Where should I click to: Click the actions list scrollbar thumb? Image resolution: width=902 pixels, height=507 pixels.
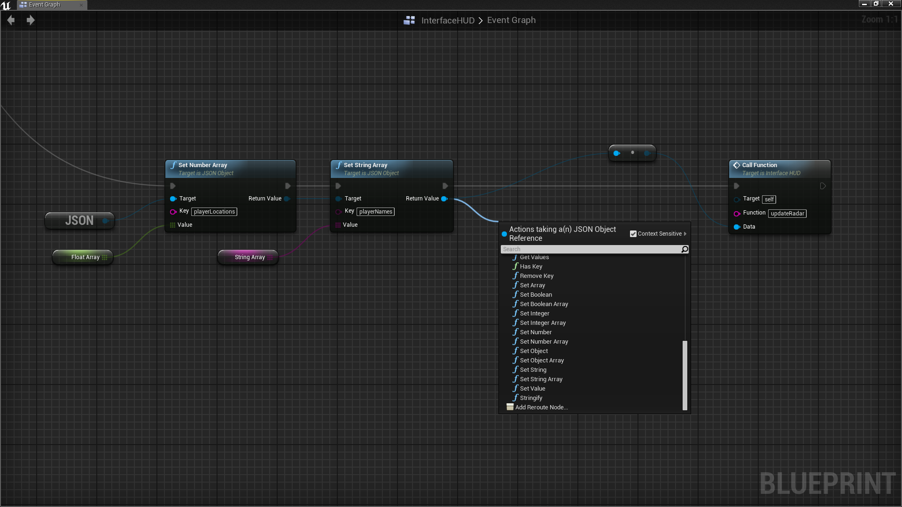pos(684,376)
